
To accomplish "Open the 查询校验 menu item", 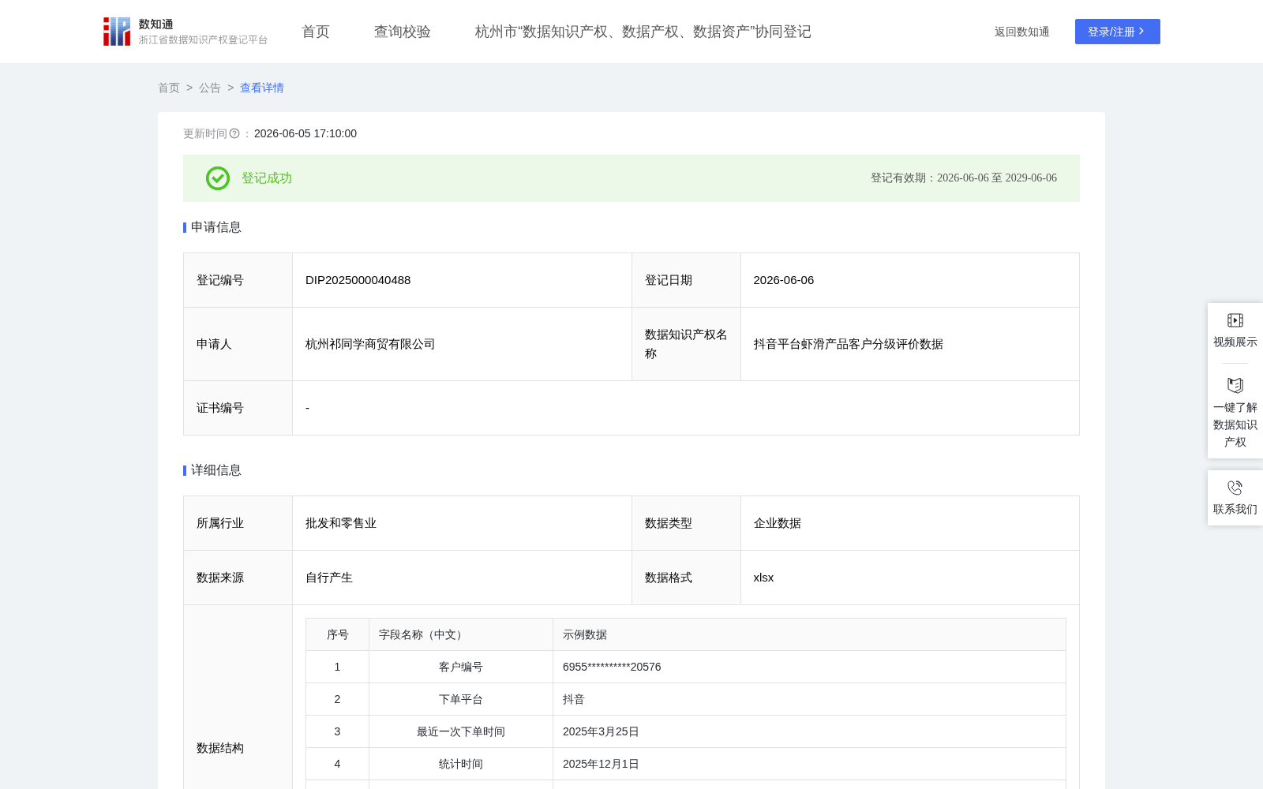I will click(403, 32).
